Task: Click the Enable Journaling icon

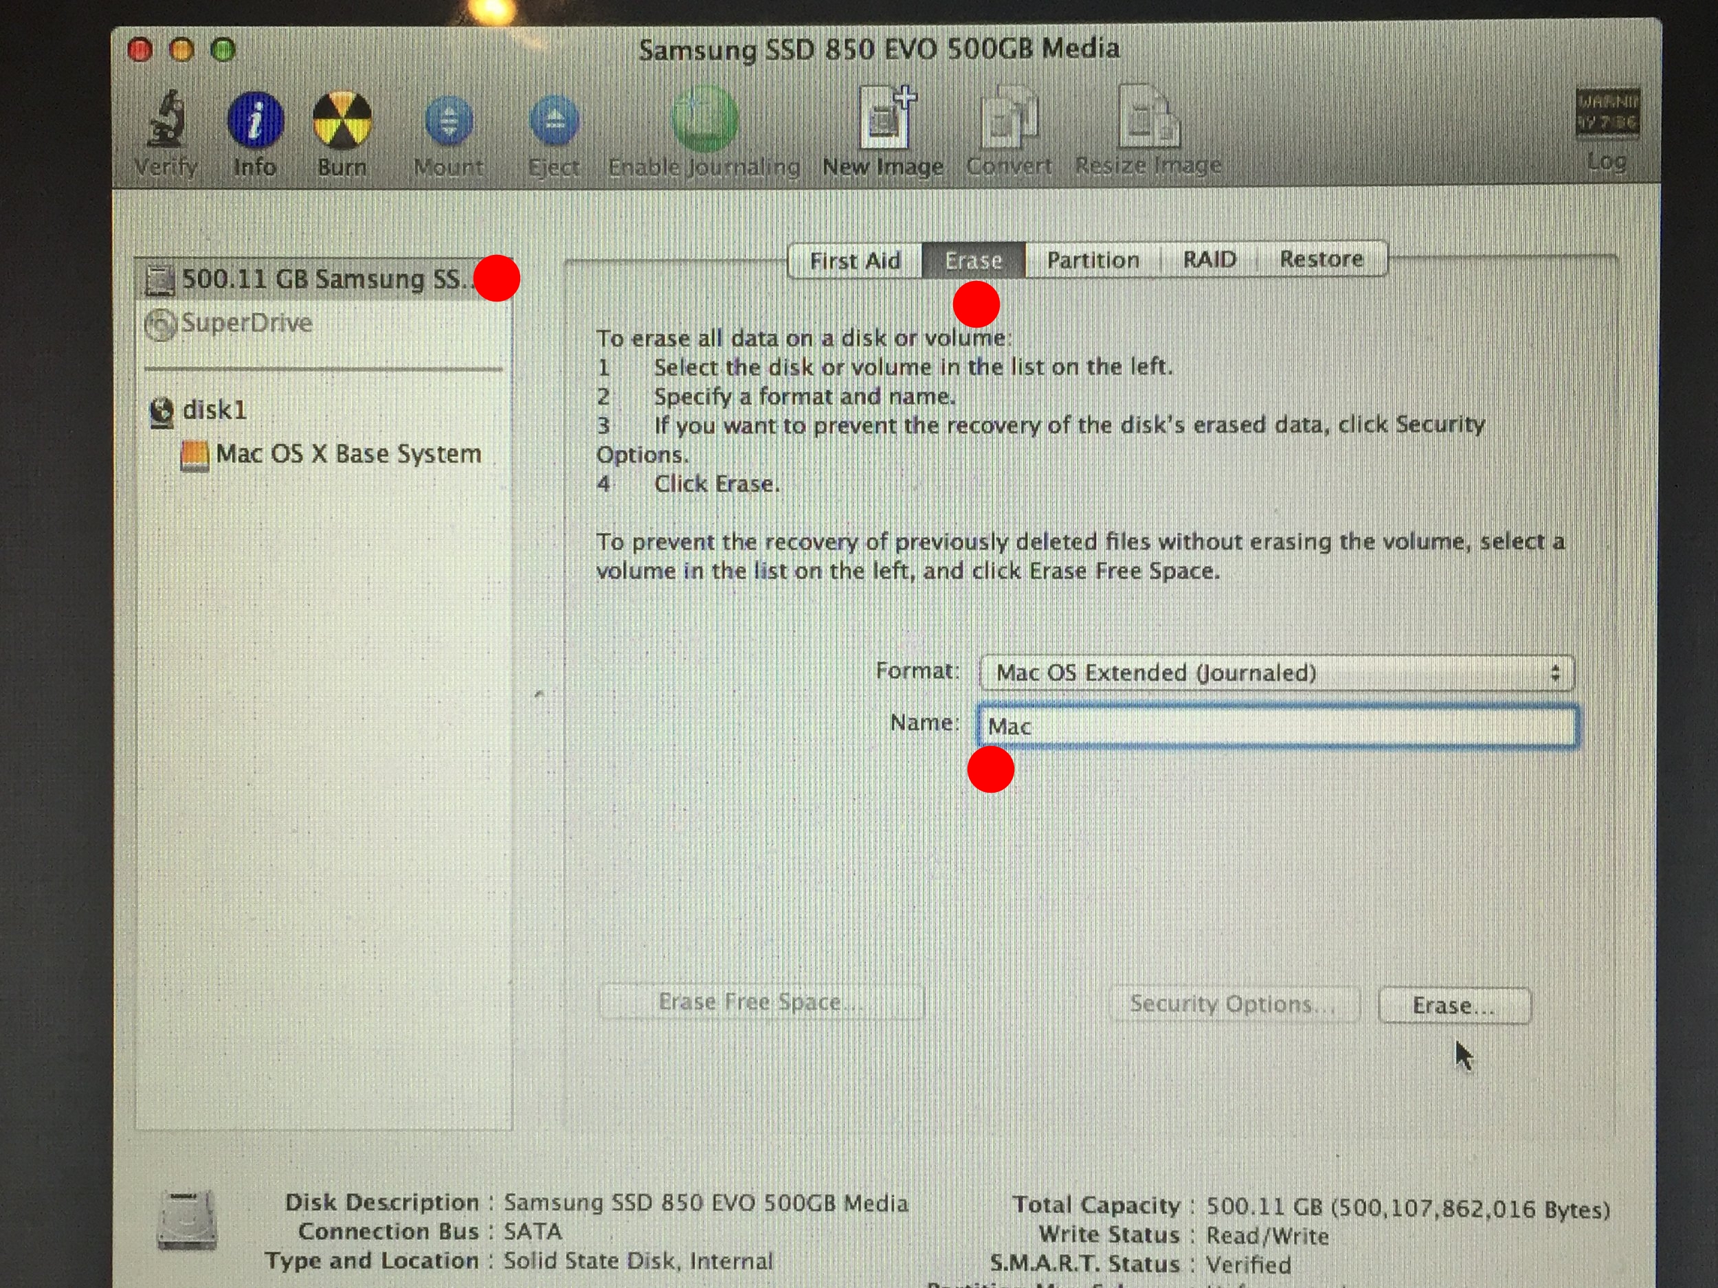Action: 704,118
